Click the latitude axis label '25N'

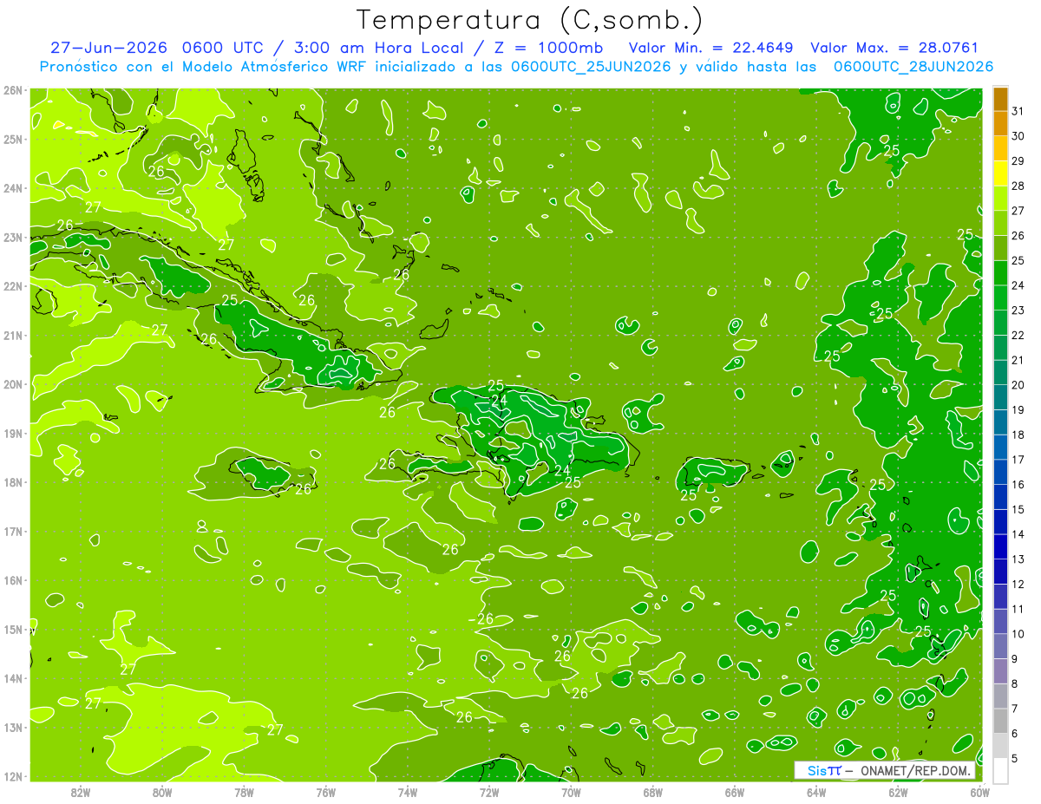pos(13,139)
